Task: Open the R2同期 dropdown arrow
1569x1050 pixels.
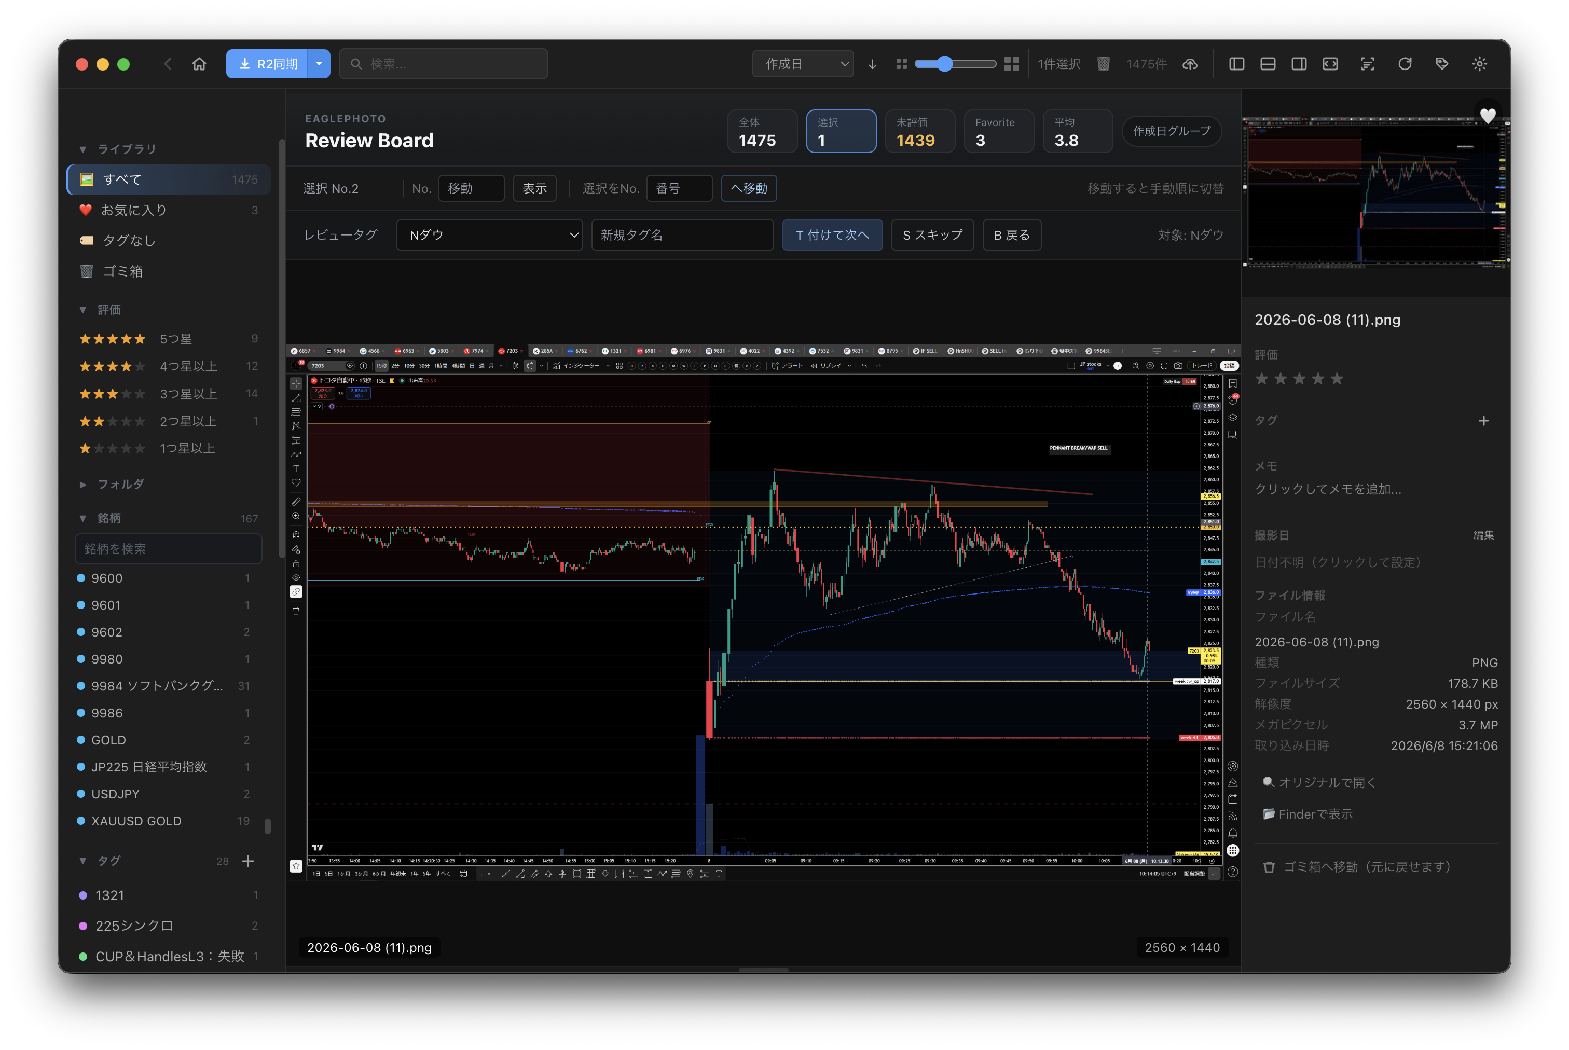Action: [319, 64]
